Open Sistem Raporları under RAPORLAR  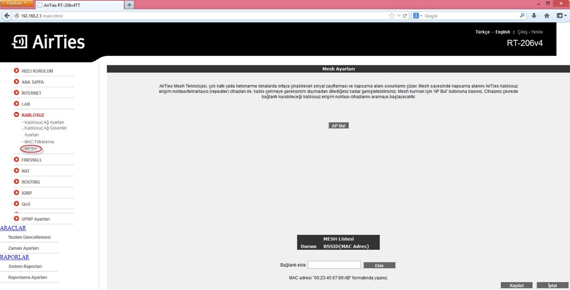[25, 267]
